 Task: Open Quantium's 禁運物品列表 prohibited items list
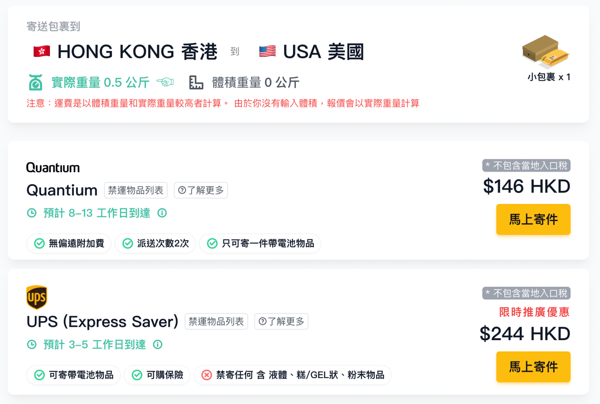[136, 191]
